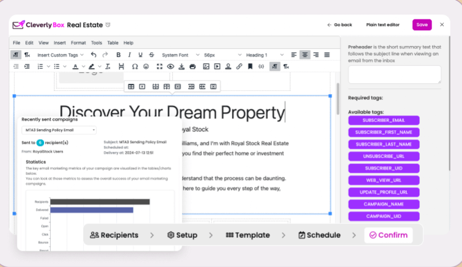
Task: Click the undo arrow icon
Action: (x=94, y=55)
